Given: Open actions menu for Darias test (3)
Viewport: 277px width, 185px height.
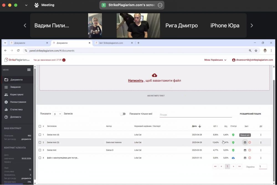Looking at the screenshot, I should [x=261, y=142].
